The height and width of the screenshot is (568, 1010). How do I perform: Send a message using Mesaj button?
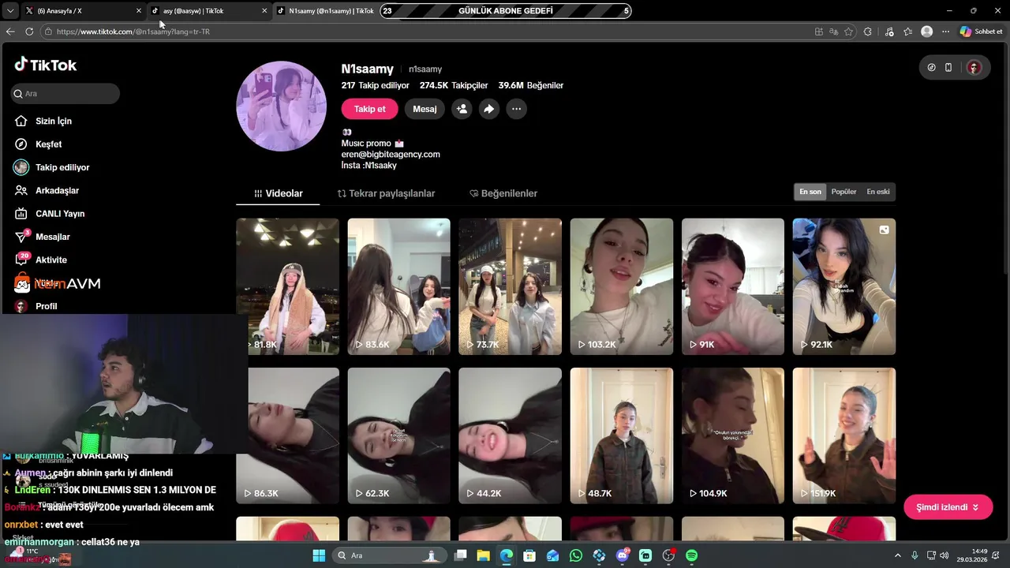[x=425, y=109]
